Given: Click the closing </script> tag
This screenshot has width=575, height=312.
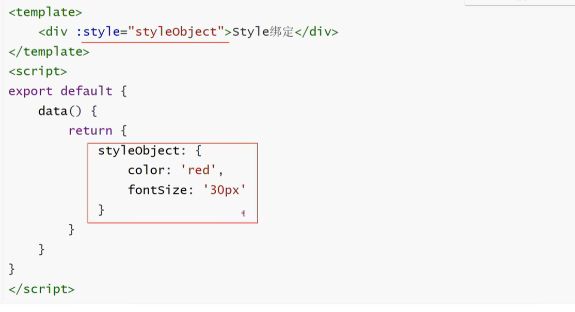Looking at the screenshot, I should (x=41, y=289).
